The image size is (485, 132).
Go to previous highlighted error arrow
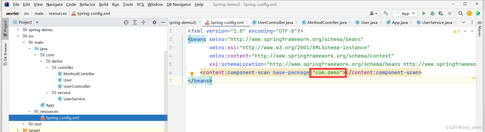(x=465, y=31)
